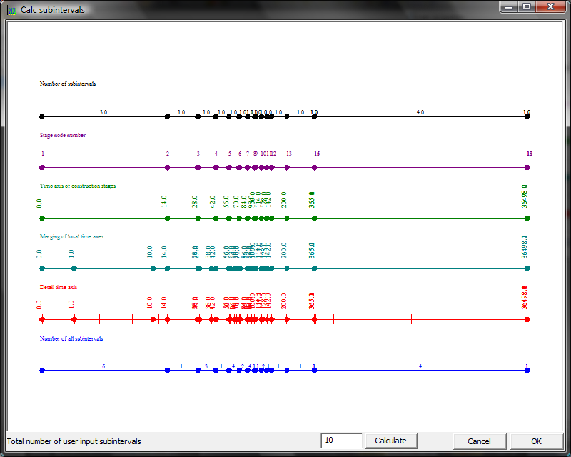Screen dimensions: 571x457
Task: Select green construction stage node at 14.0
Action: (167, 219)
